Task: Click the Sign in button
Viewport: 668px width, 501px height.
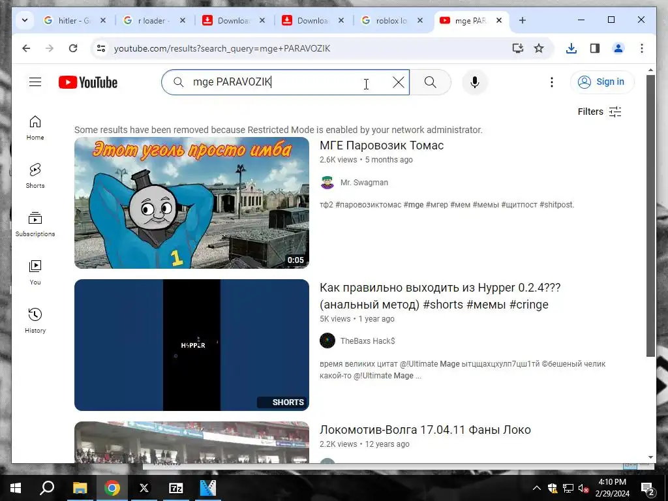Action: (x=602, y=82)
